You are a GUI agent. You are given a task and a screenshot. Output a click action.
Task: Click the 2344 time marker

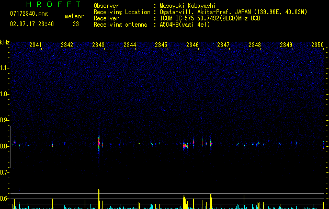pos(130,45)
